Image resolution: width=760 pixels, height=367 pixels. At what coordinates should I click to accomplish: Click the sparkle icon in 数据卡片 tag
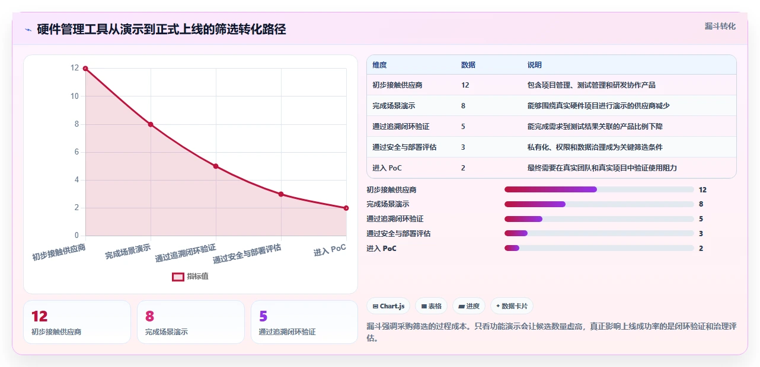(x=498, y=307)
